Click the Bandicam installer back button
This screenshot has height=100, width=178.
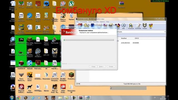click(x=93, y=67)
